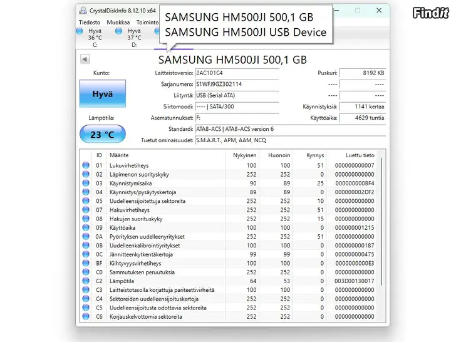
Task: Maximize the CrystalDiskInfo window
Action: (358, 11)
